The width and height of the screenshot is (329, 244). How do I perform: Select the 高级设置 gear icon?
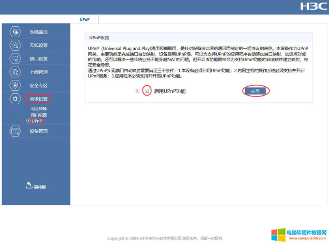point(15,98)
